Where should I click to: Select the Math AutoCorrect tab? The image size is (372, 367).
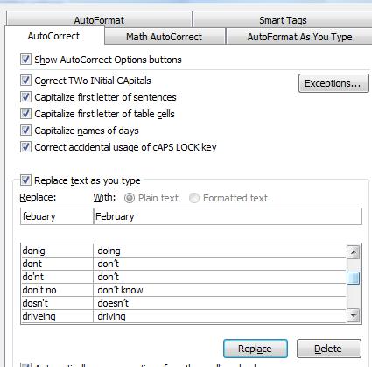164,37
